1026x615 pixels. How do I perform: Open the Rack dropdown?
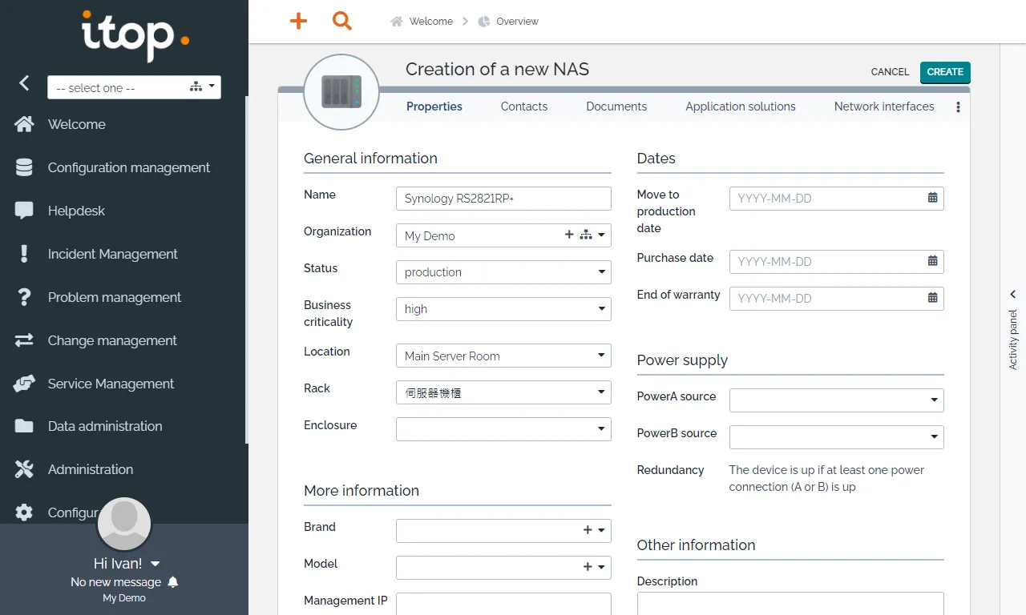pos(503,392)
